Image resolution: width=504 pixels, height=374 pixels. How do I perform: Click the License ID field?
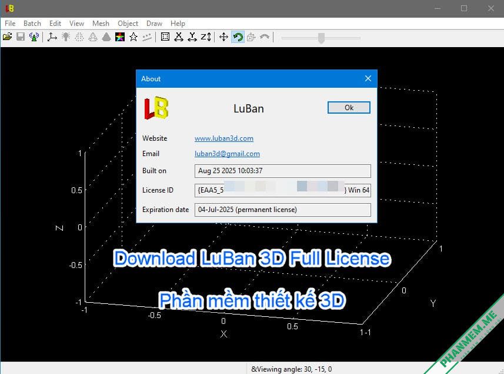tap(282, 190)
